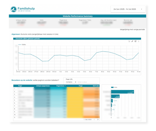The image size is (156, 131).
Task: Sort table by Unique pageviews column
Action: [42, 86]
